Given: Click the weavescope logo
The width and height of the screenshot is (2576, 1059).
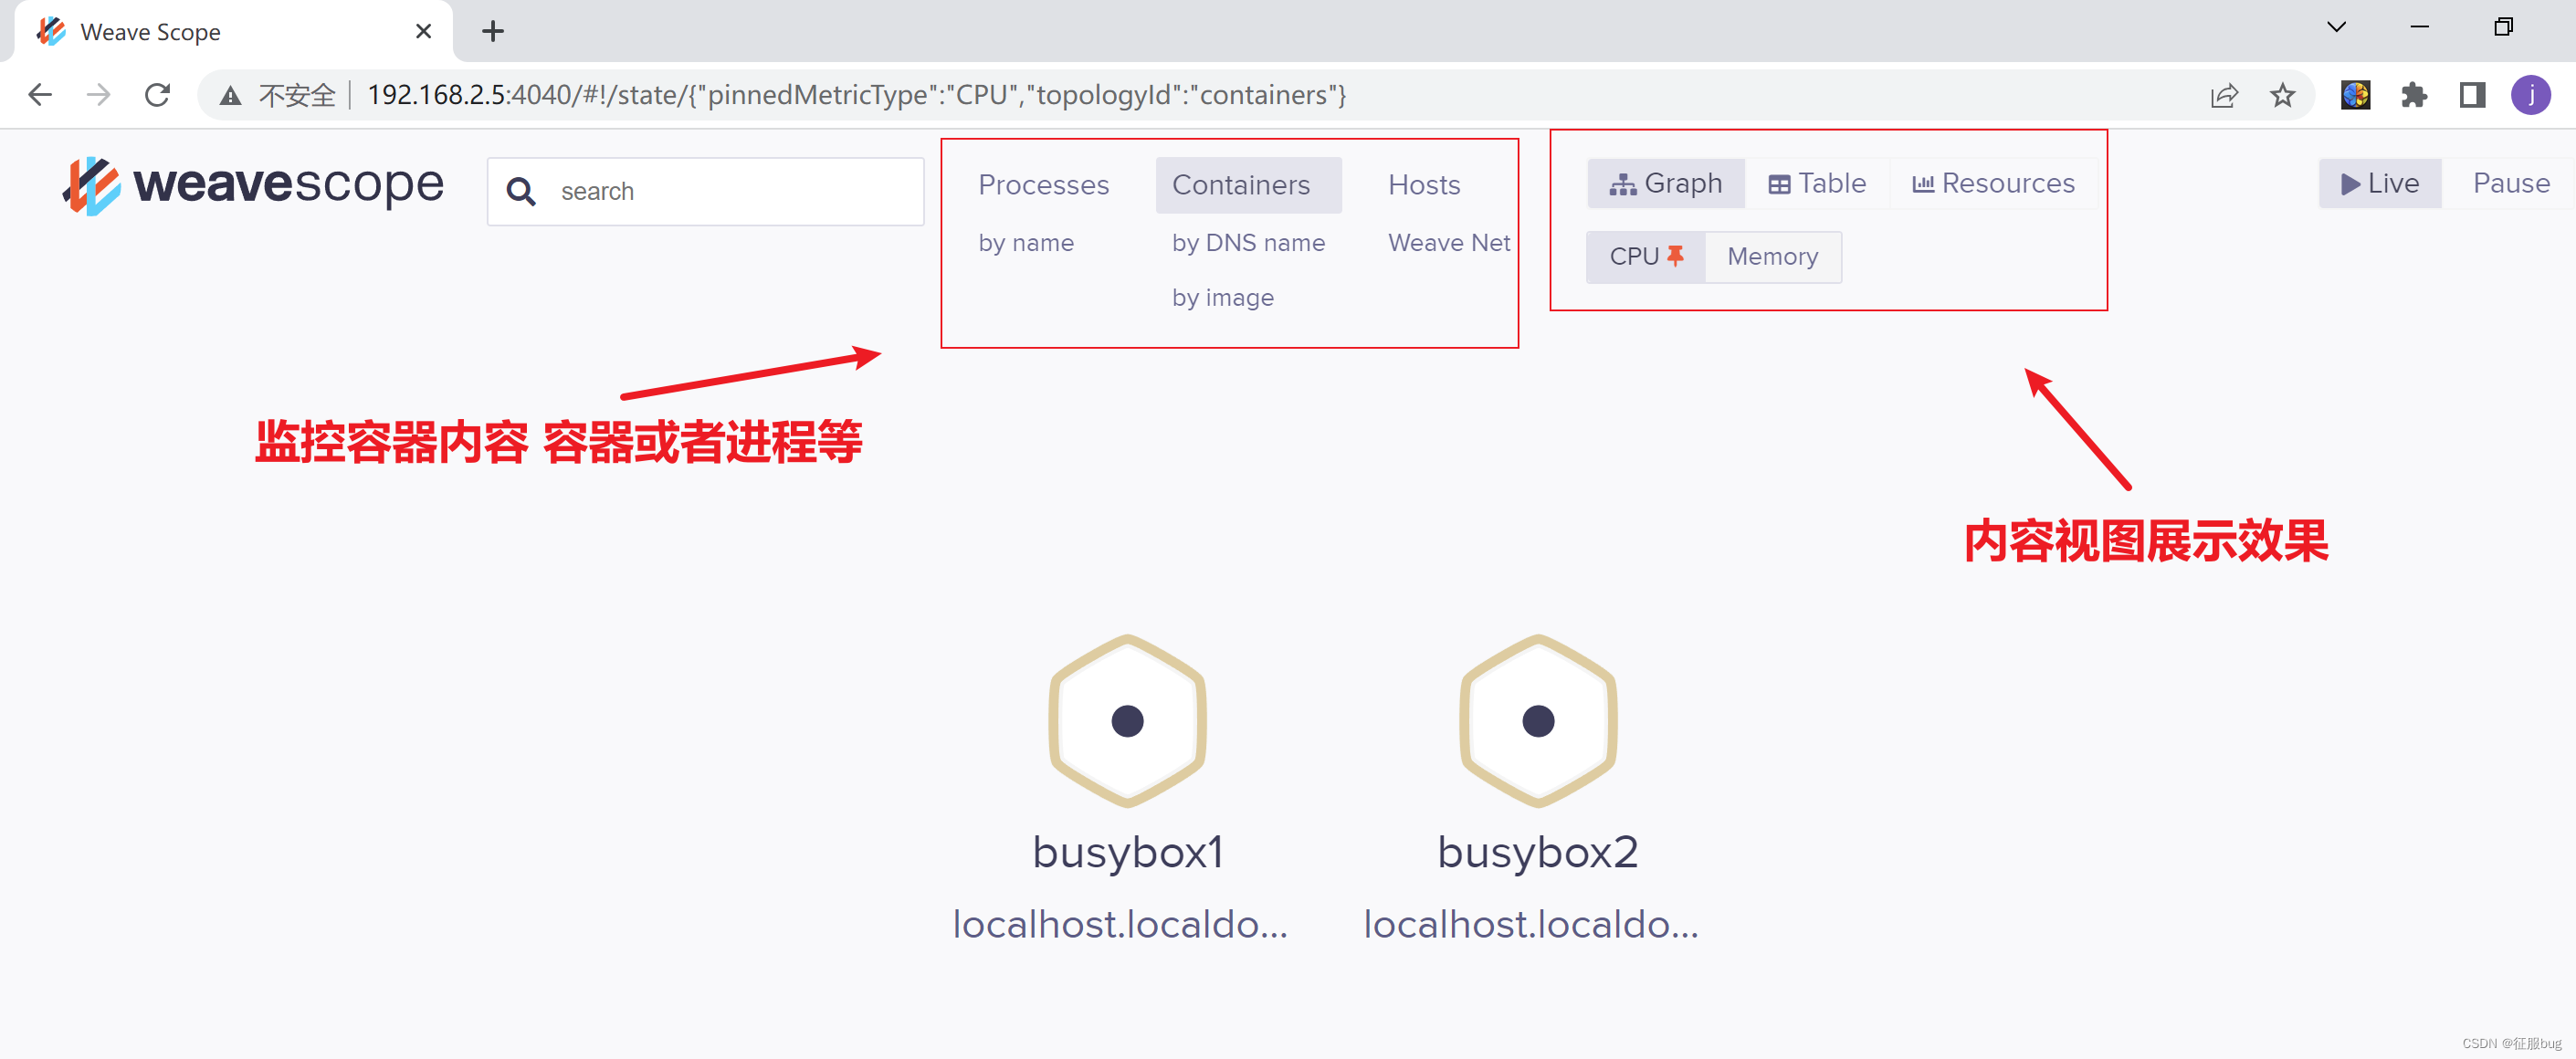Looking at the screenshot, I should pyautogui.click(x=253, y=186).
